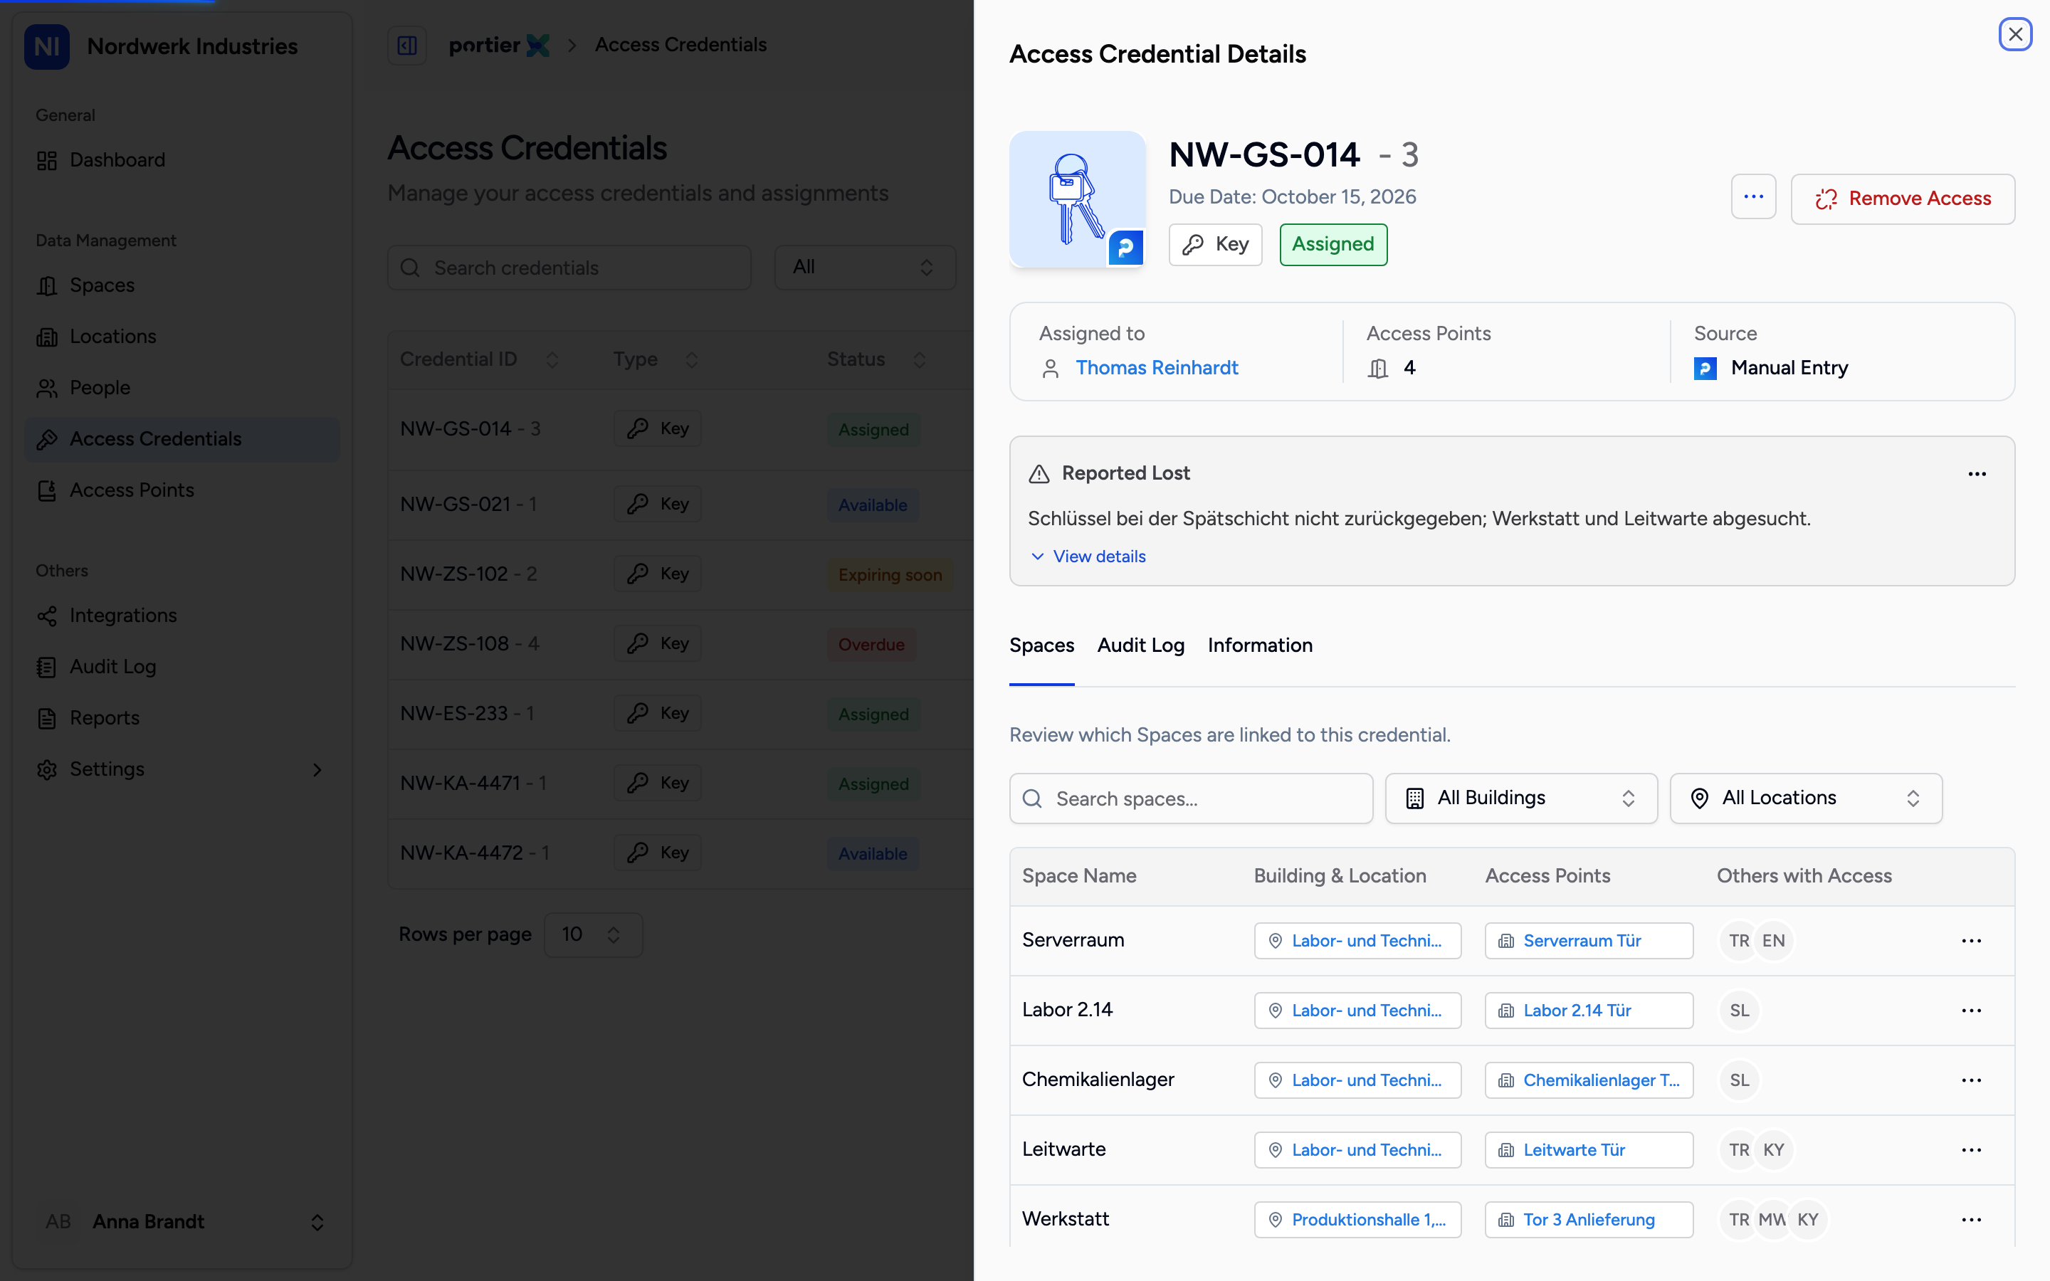Open the three-dot menu beside Remove Access
The height and width of the screenshot is (1281, 2050).
pyautogui.click(x=1752, y=197)
